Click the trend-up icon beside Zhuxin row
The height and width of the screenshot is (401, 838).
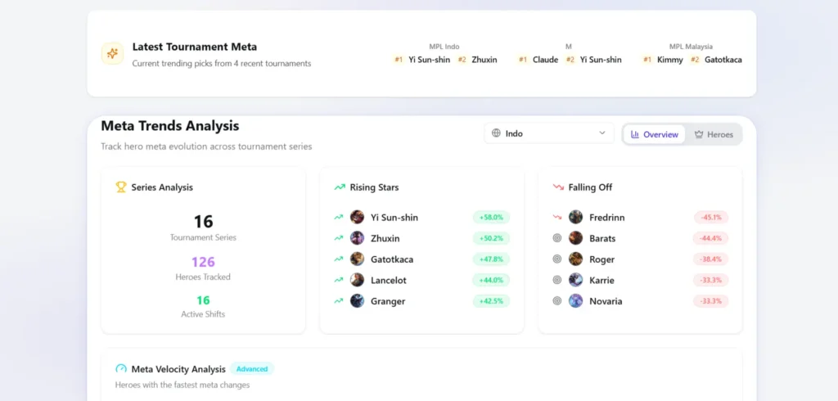coord(338,238)
